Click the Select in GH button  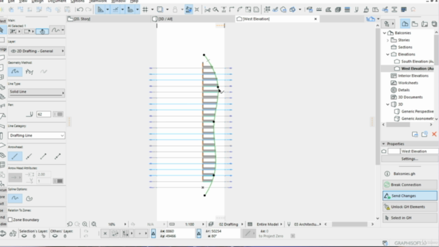tap(410, 218)
